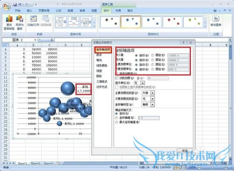Open 主要刻度线类型 dropdown
The image size is (234, 171).
(153, 93)
